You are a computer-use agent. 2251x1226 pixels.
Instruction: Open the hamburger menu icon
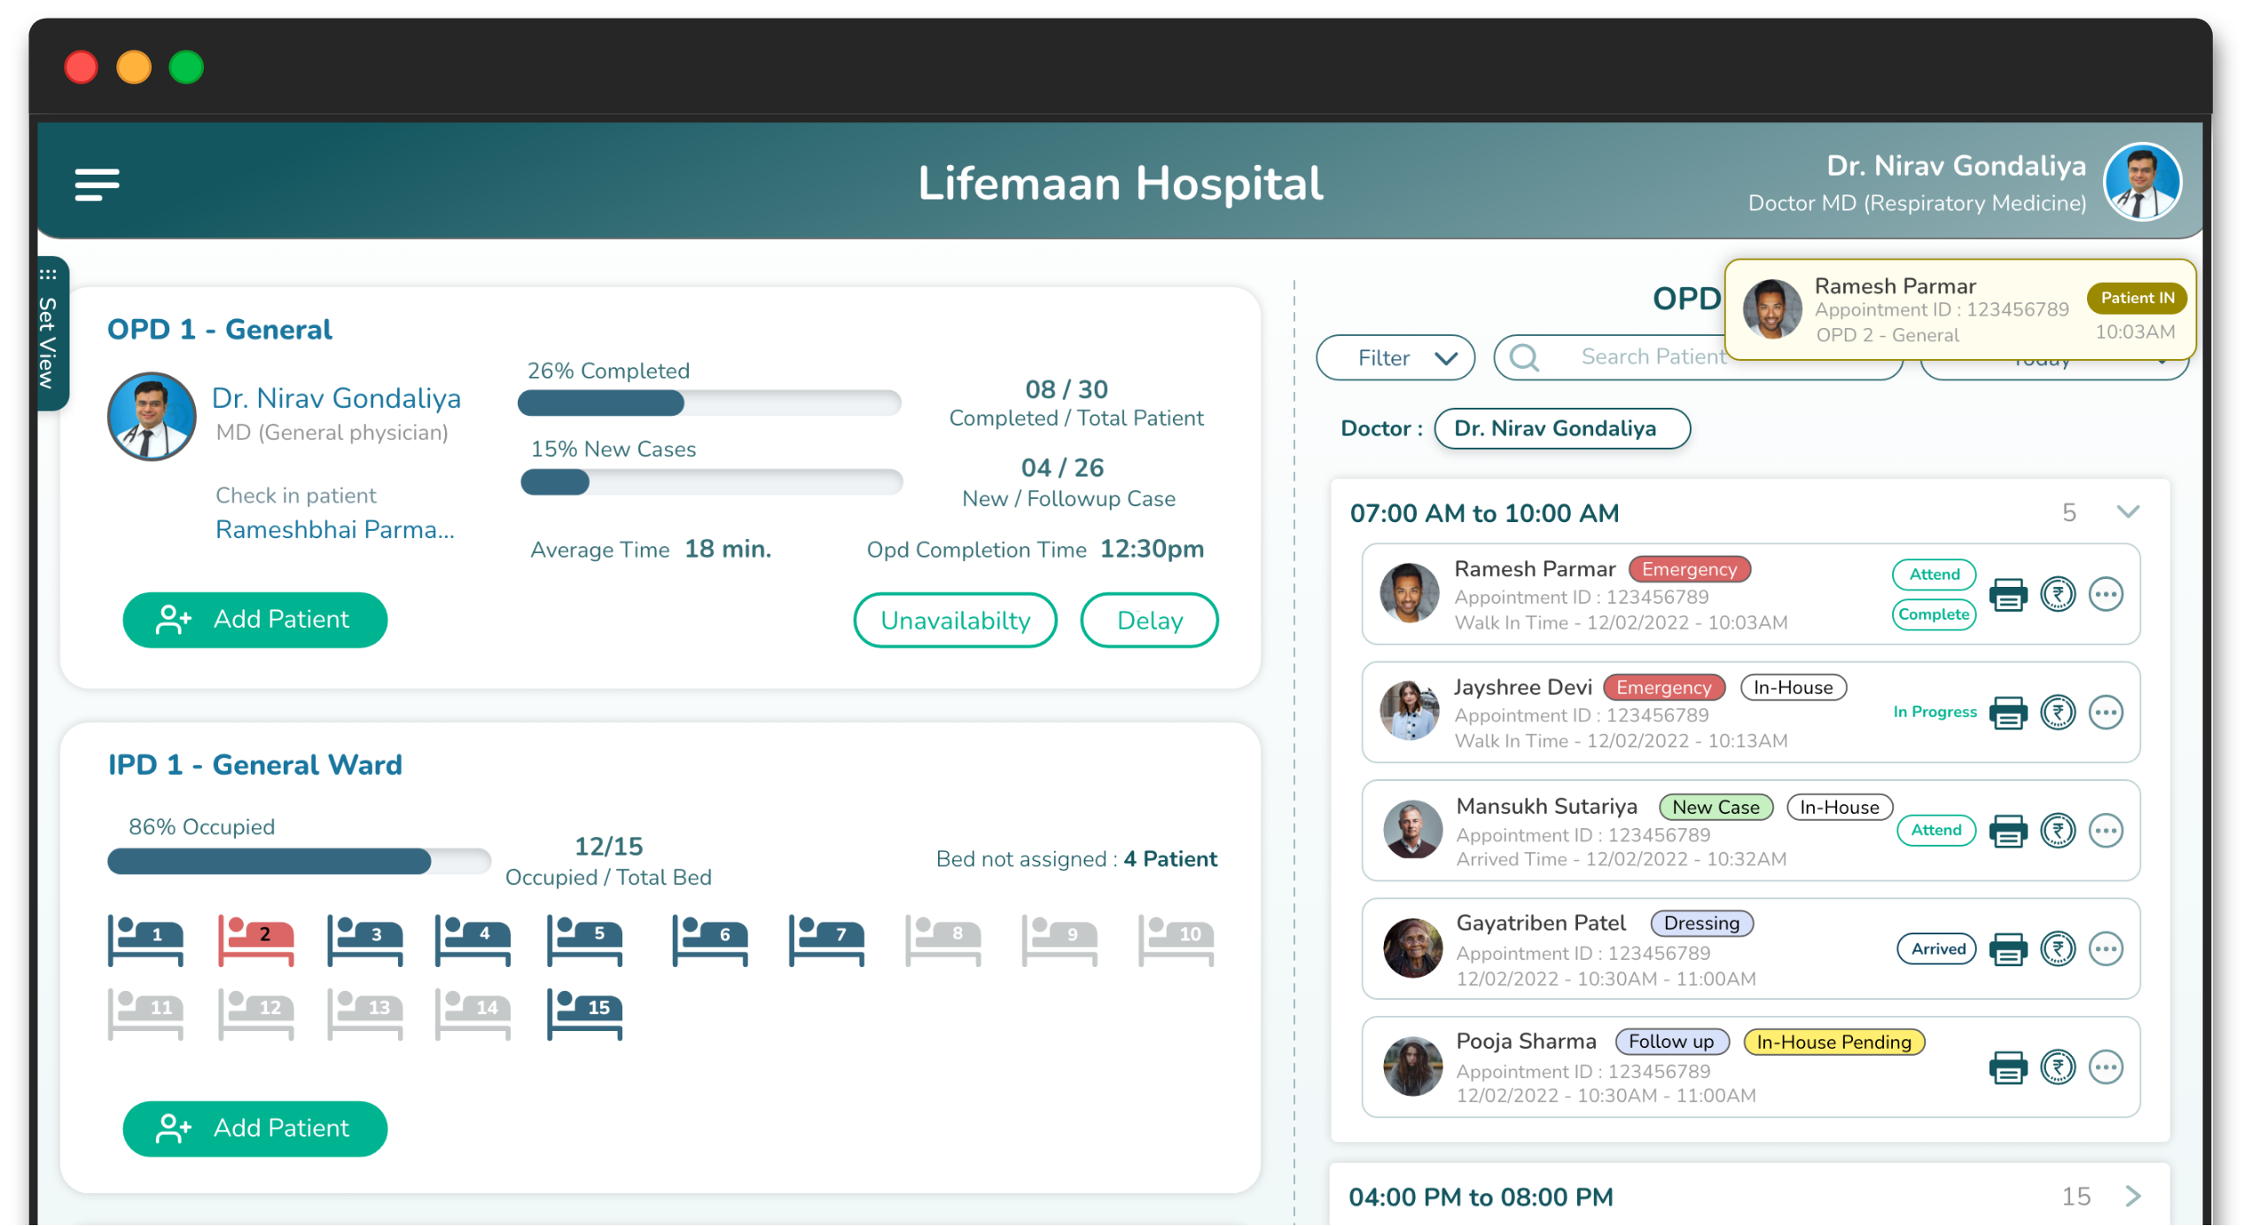point(97,184)
